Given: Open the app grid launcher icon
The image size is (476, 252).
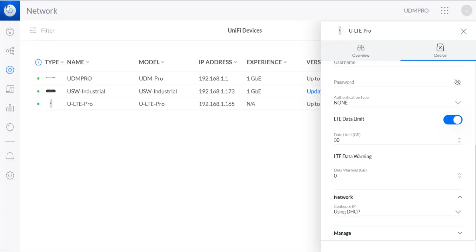Looking at the screenshot, I should tap(445, 10).
